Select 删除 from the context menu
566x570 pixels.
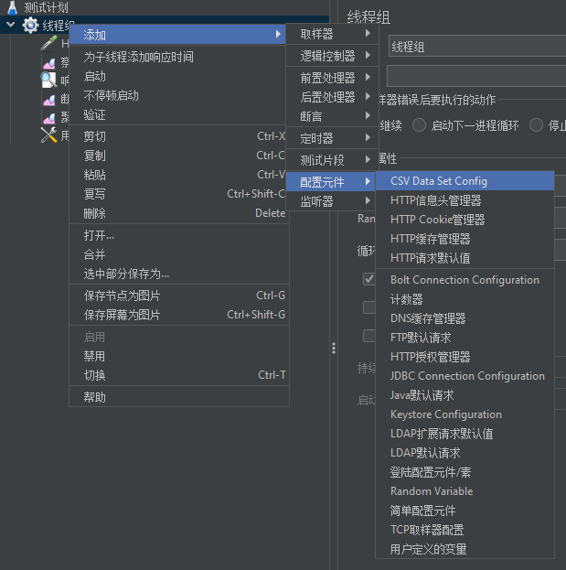(x=177, y=213)
